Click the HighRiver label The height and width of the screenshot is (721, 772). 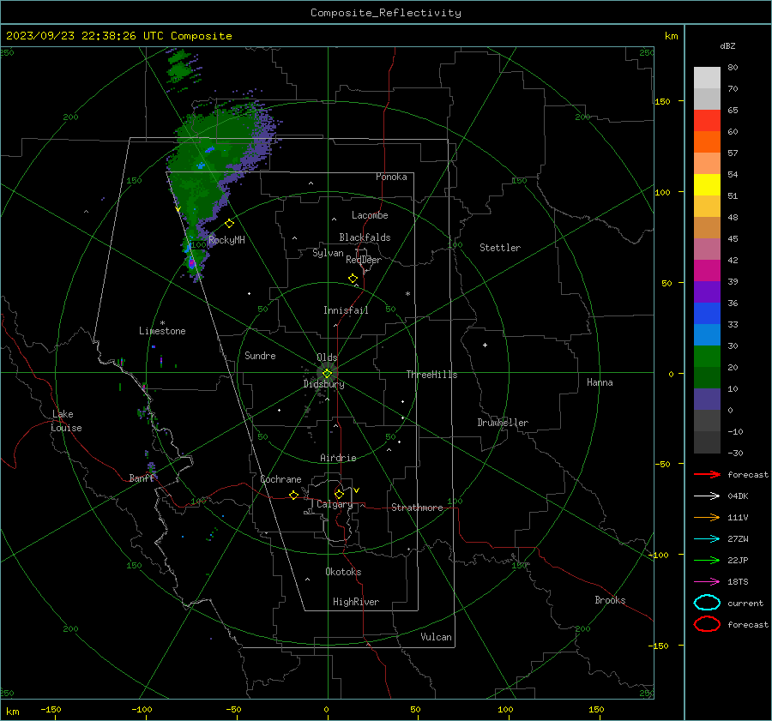356,602
